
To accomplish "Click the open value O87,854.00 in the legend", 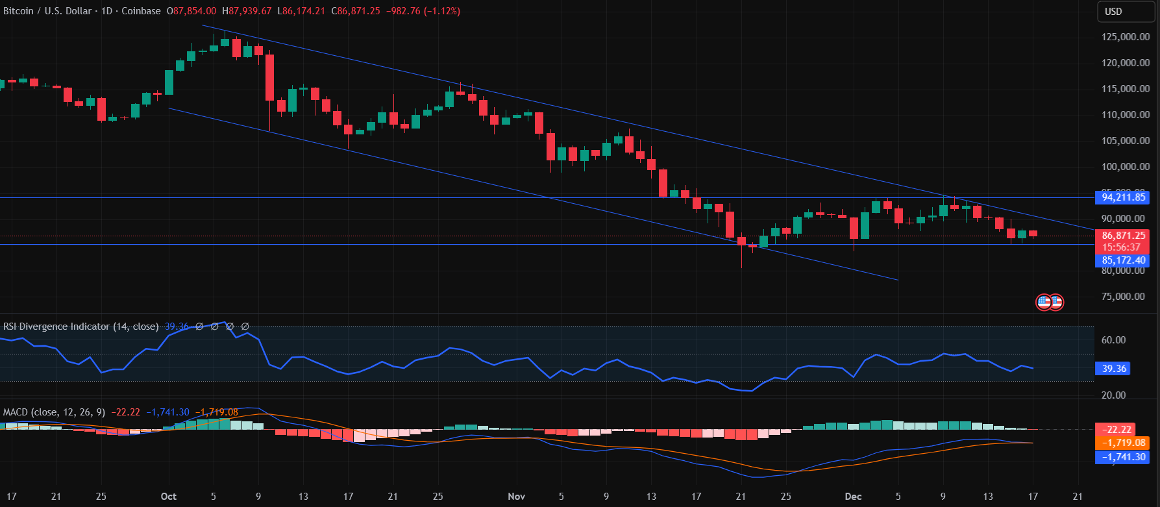I will (191, 11).
